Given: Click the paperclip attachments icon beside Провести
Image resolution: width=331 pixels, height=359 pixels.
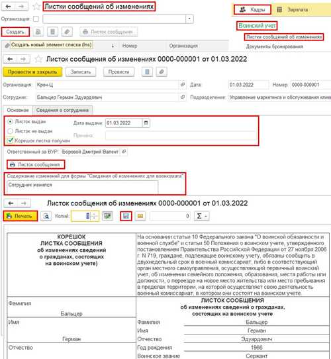Looking at the screenshot, I should pos(162,72).
